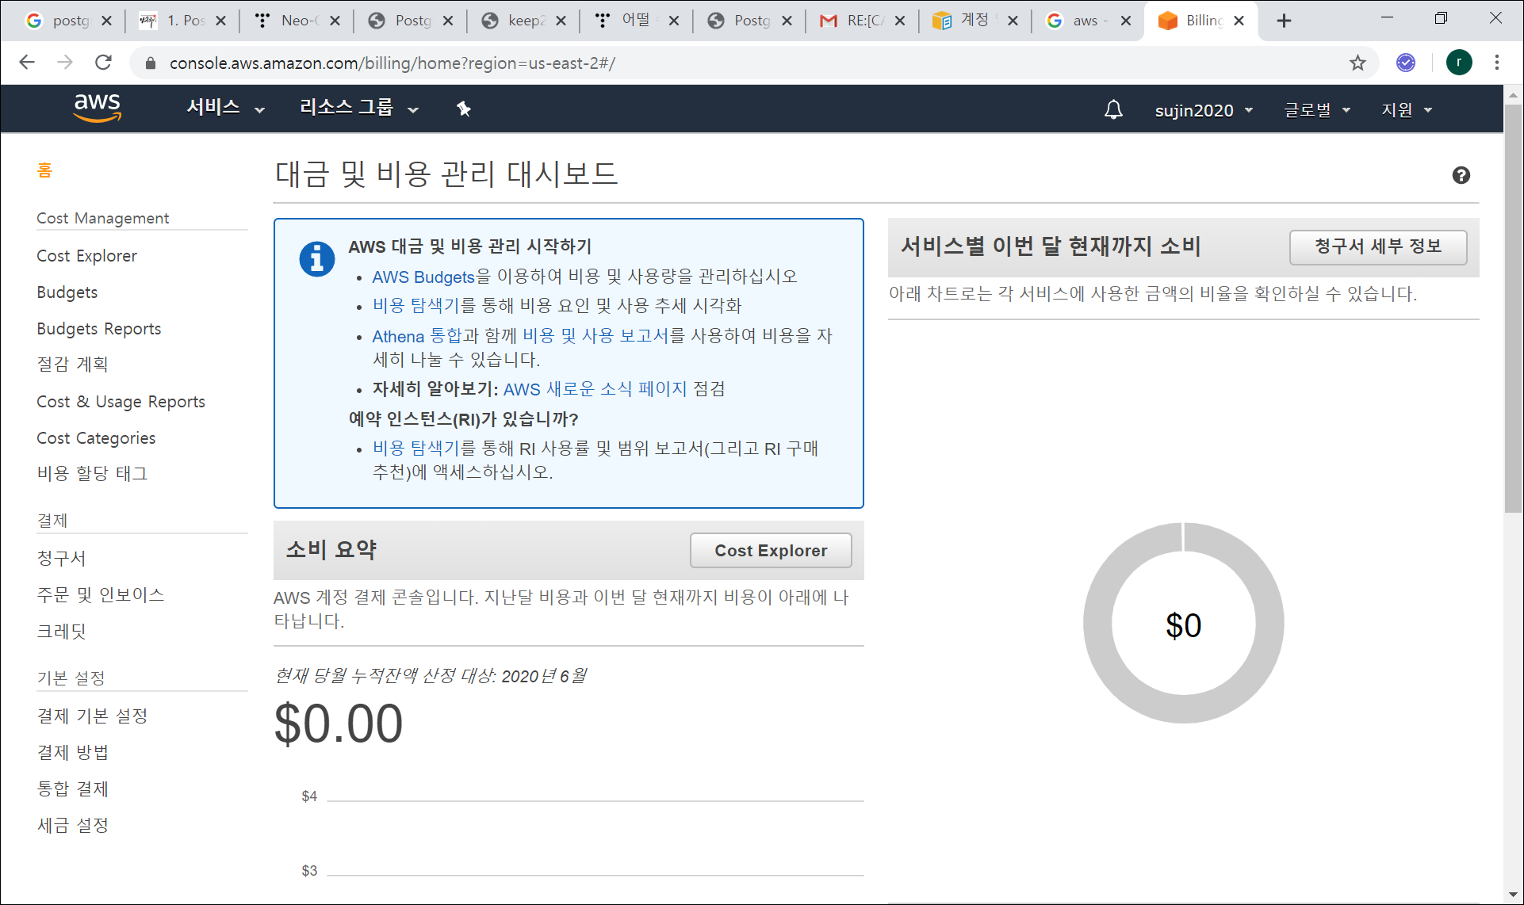Open Budgets in the sidebar
1524x905 pixels.
67,292
